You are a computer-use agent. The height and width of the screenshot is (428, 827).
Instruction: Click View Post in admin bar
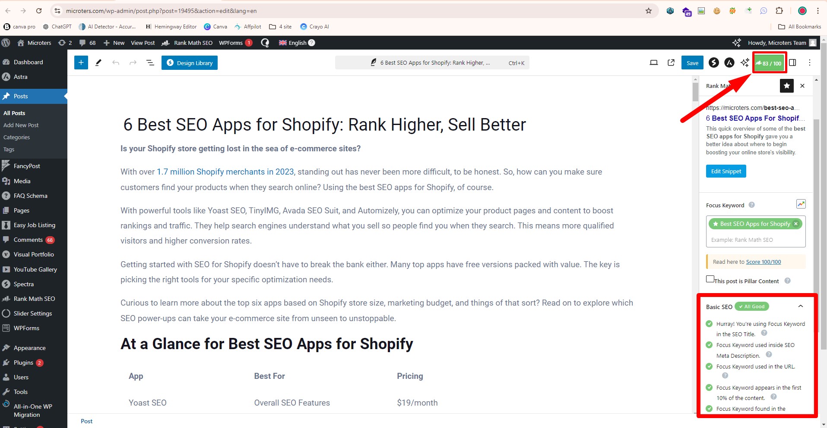(143, 43)
